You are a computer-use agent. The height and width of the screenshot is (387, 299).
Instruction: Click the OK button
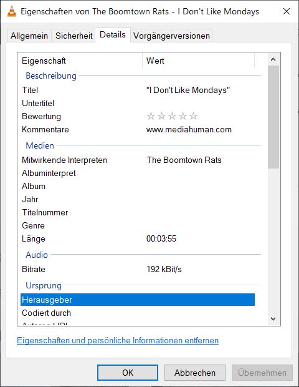(x=128, y=373)
